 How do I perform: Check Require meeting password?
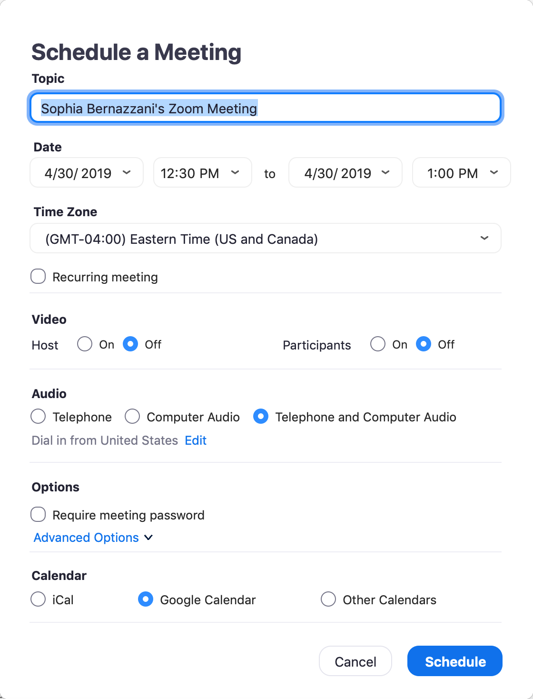(x=38, y=514)
